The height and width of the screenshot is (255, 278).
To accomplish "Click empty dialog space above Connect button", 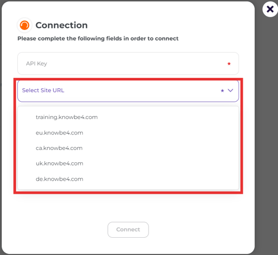I will (x=128, y=207).
